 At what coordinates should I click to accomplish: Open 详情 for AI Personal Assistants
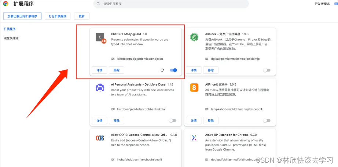[x=99, y=120]
